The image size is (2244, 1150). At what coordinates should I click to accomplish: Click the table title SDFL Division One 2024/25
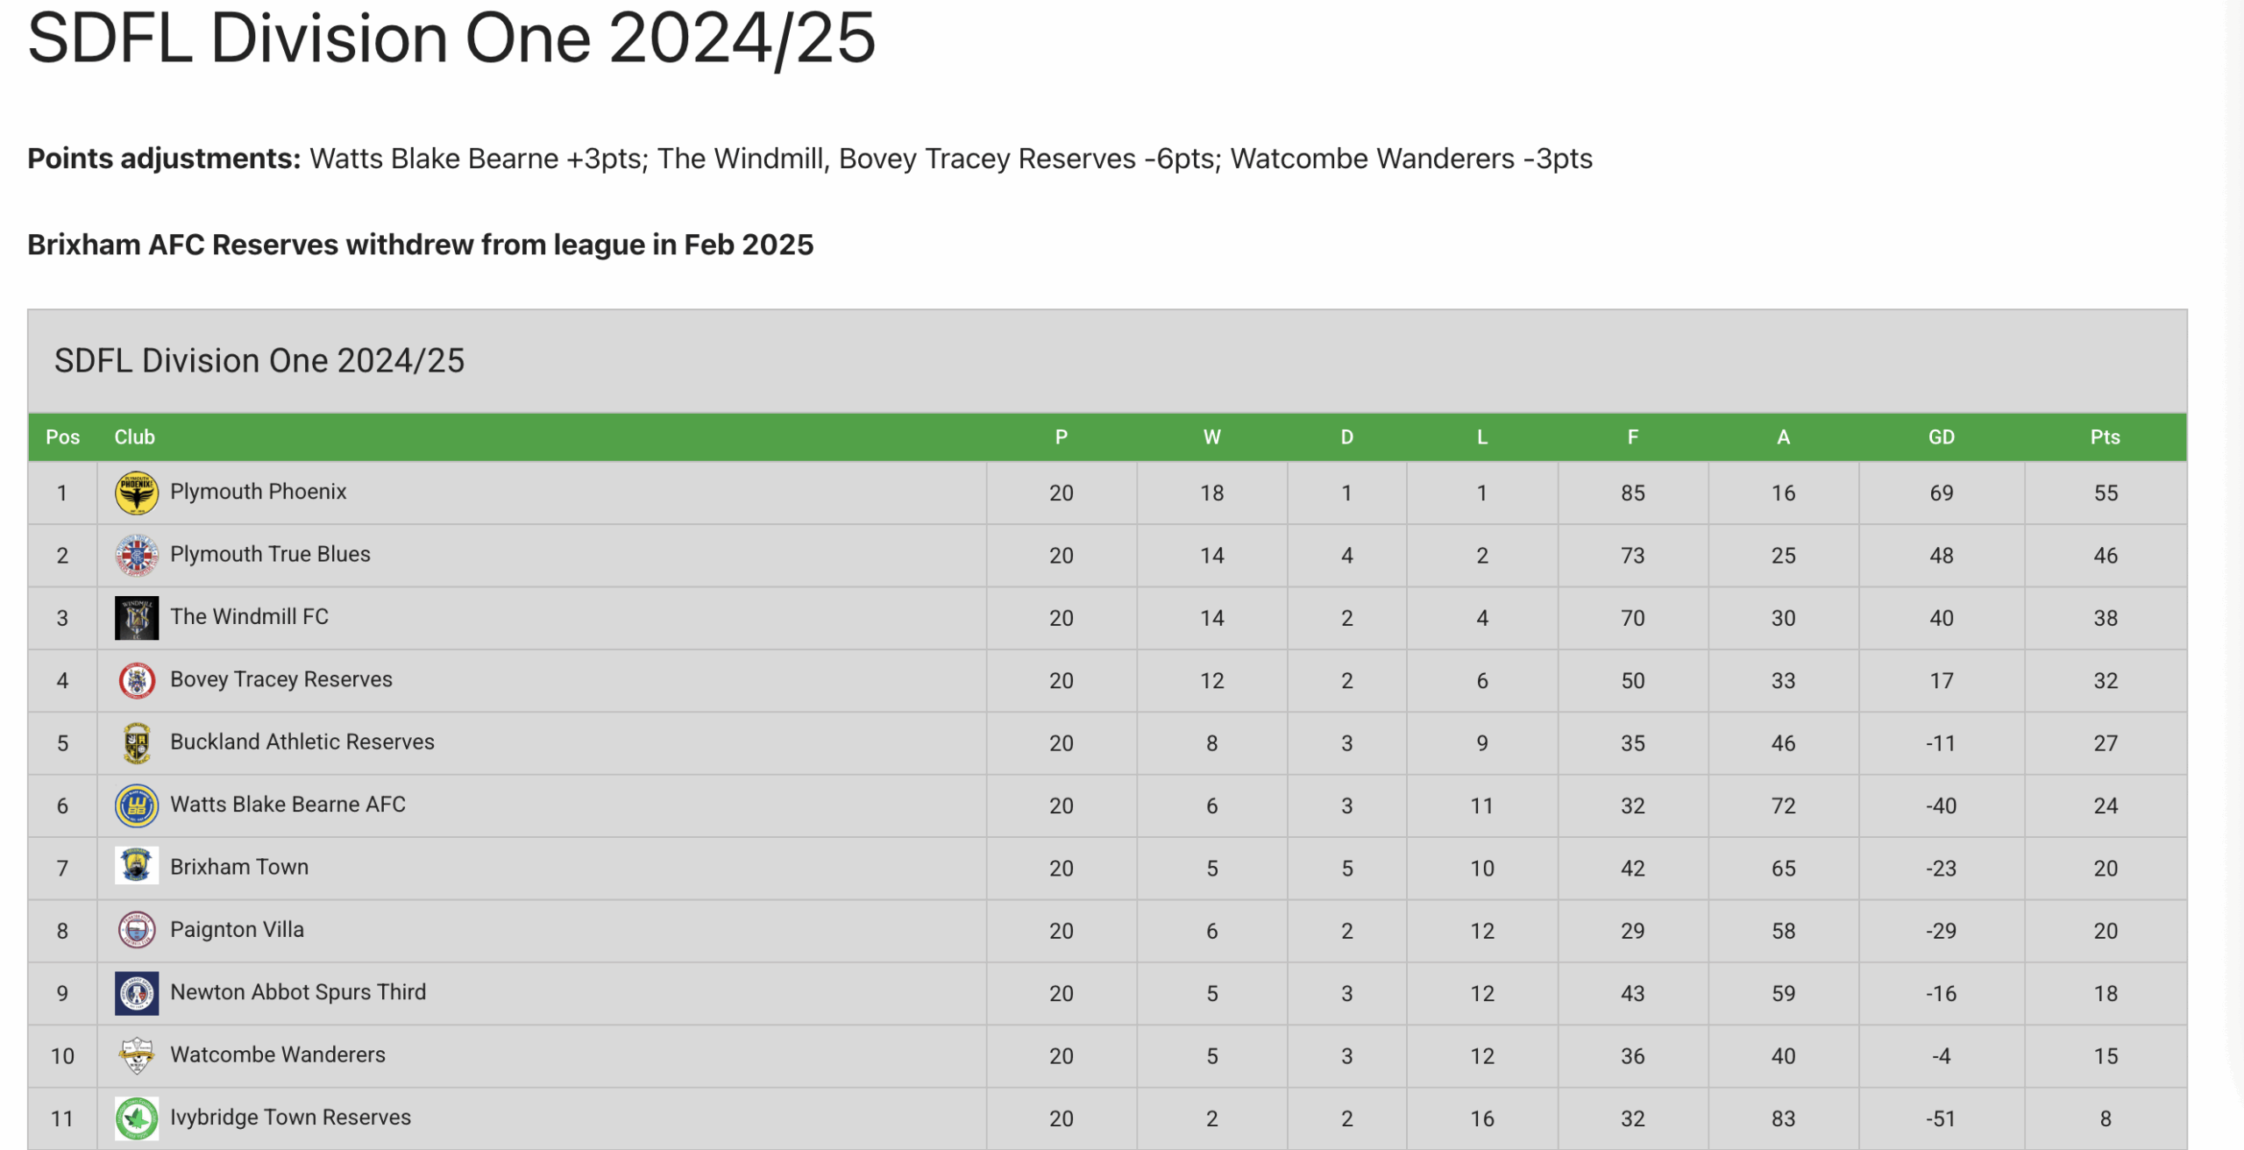point(259,361)
